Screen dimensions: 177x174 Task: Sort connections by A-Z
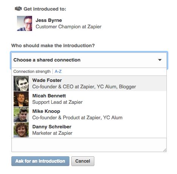pos(58,71)
